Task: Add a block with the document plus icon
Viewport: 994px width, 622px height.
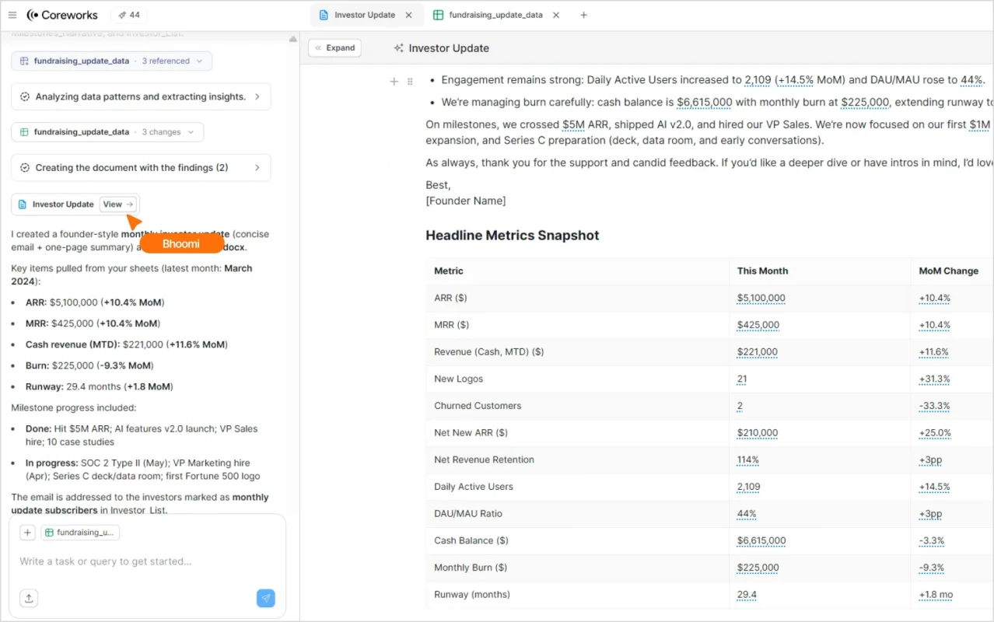Action: click(x=394, y=81)
